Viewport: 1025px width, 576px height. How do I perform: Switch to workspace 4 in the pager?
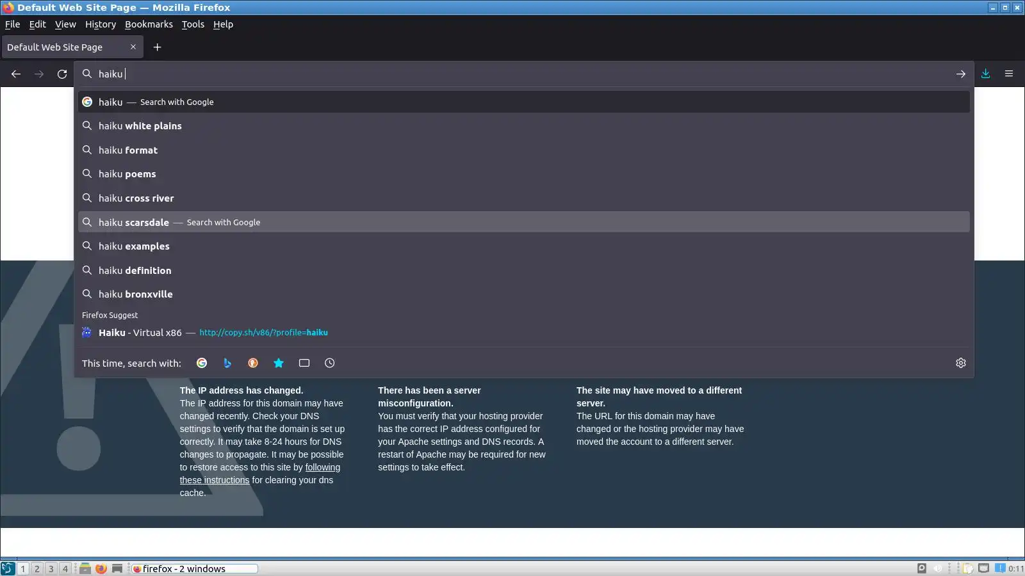coord(65,568)
